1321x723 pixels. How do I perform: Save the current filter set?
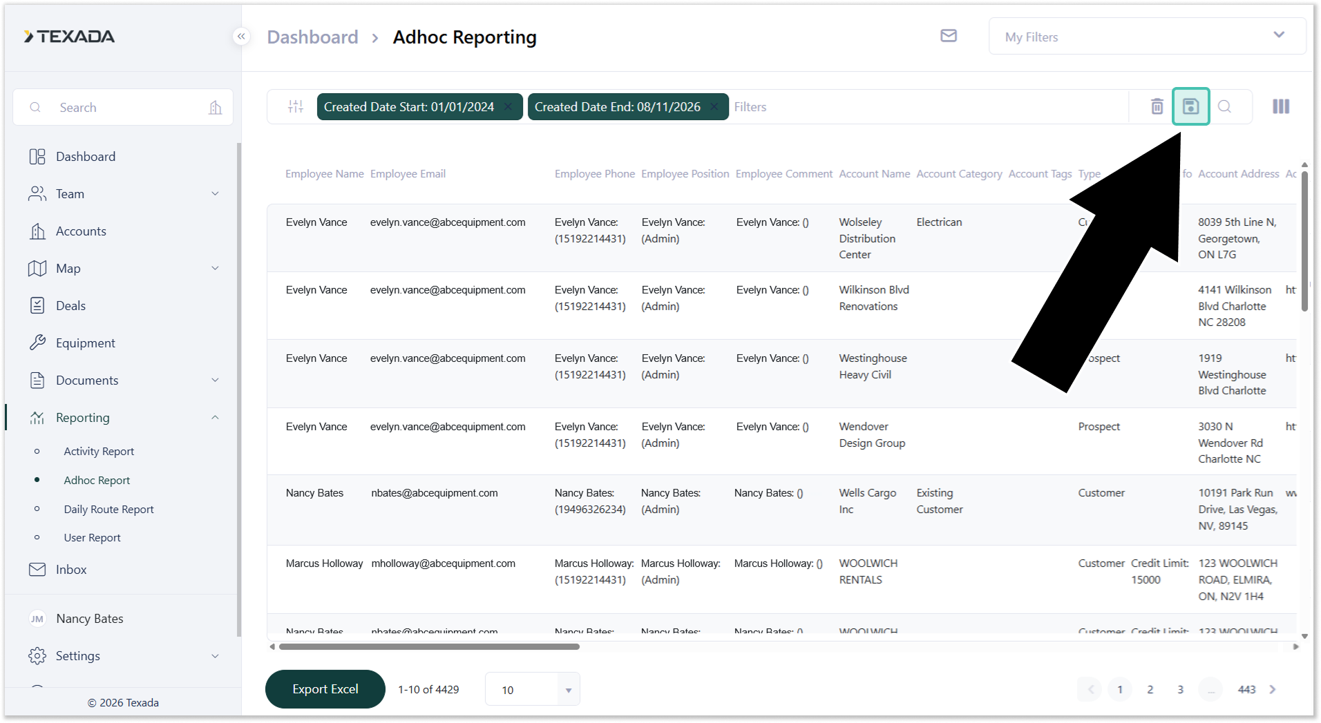1190,106
